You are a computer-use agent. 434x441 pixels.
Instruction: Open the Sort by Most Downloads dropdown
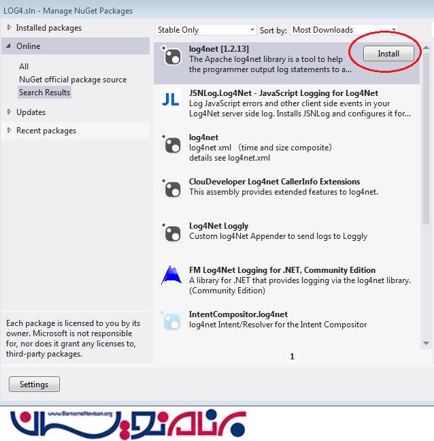[x=344, y=30]
